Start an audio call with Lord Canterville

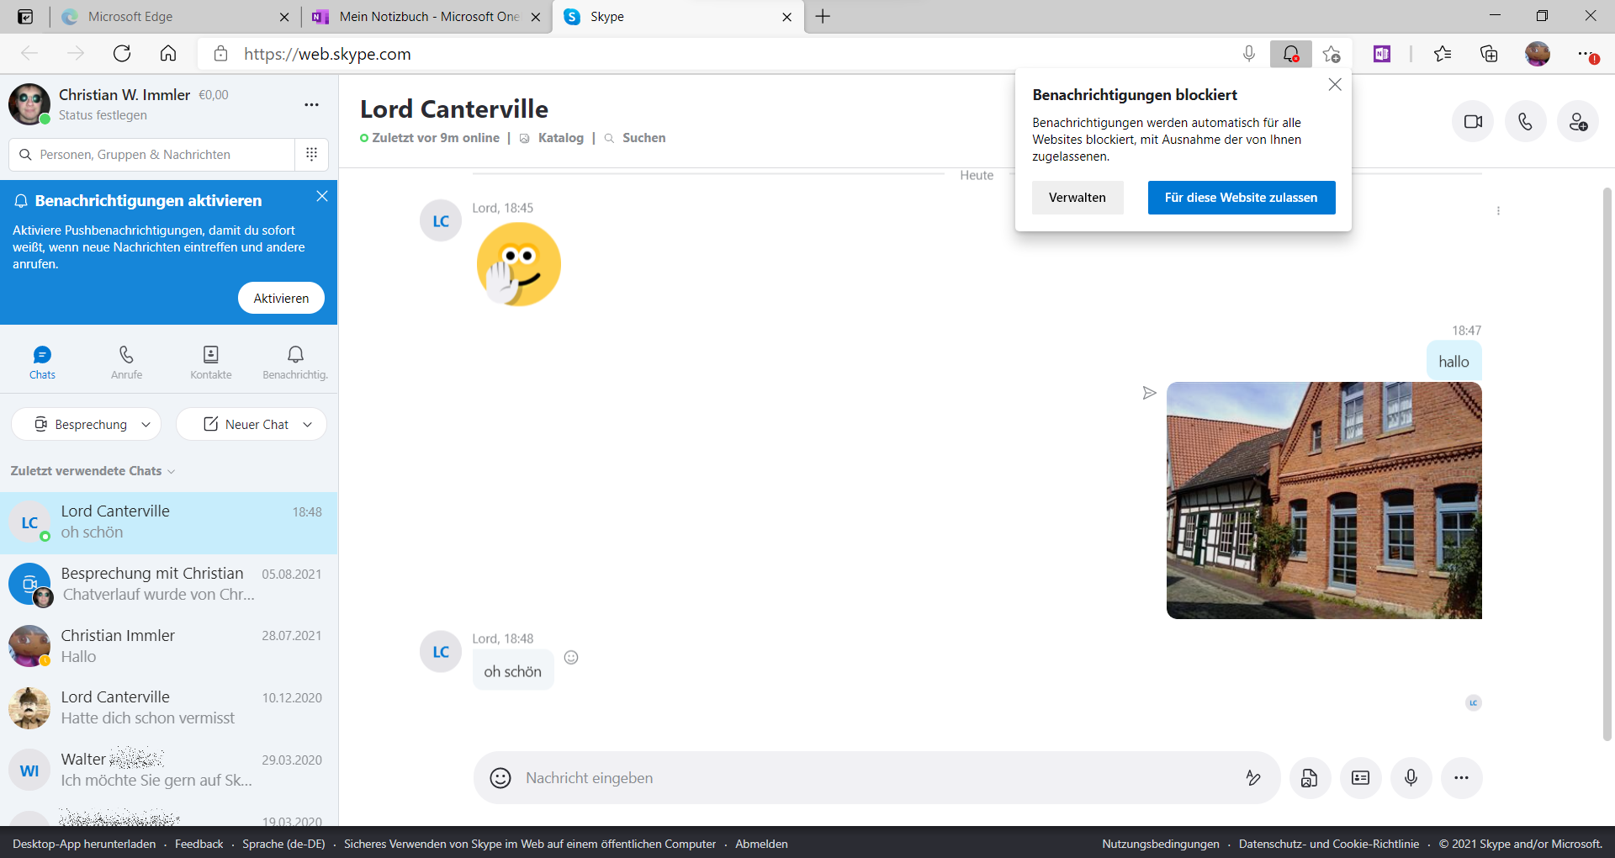(x=1525, y=121)
